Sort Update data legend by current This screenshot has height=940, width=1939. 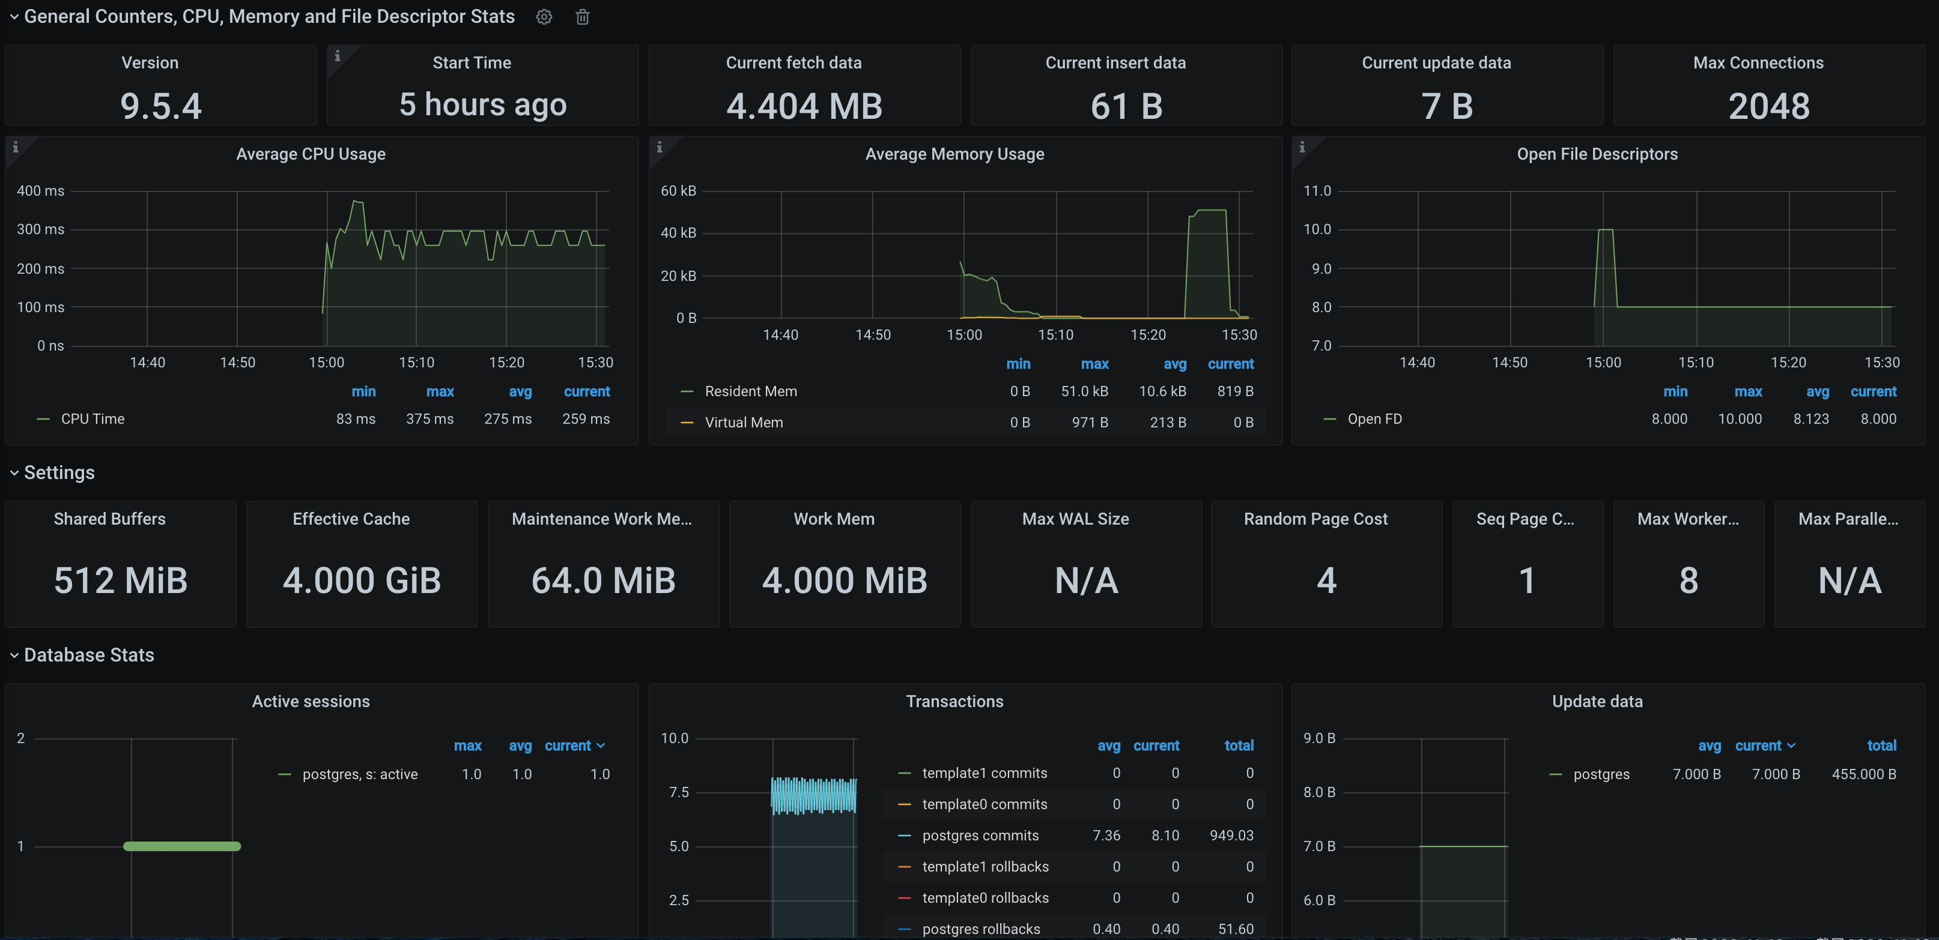[1758, 746]
